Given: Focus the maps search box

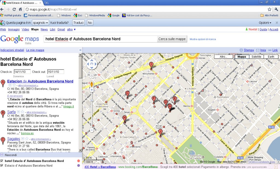Looking at the screenshot, I should click(101, 39).
